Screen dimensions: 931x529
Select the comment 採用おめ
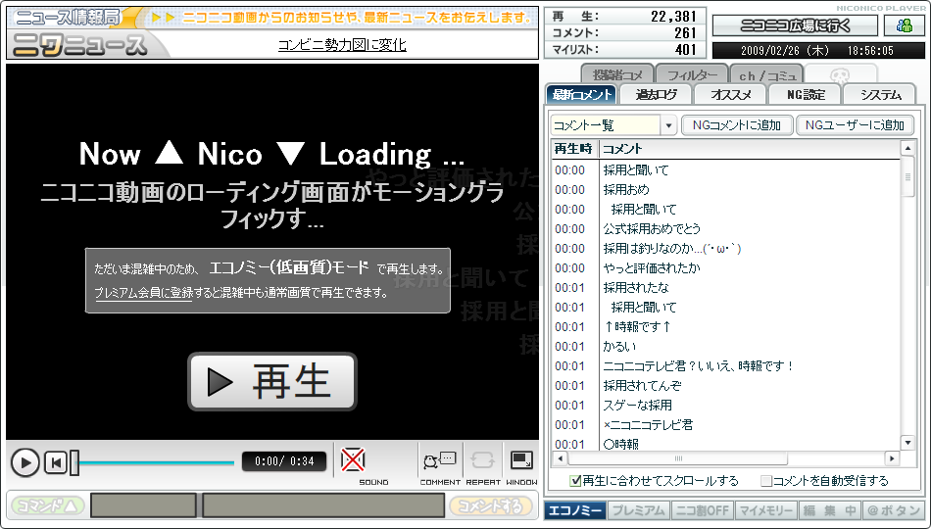pos(626,189)
